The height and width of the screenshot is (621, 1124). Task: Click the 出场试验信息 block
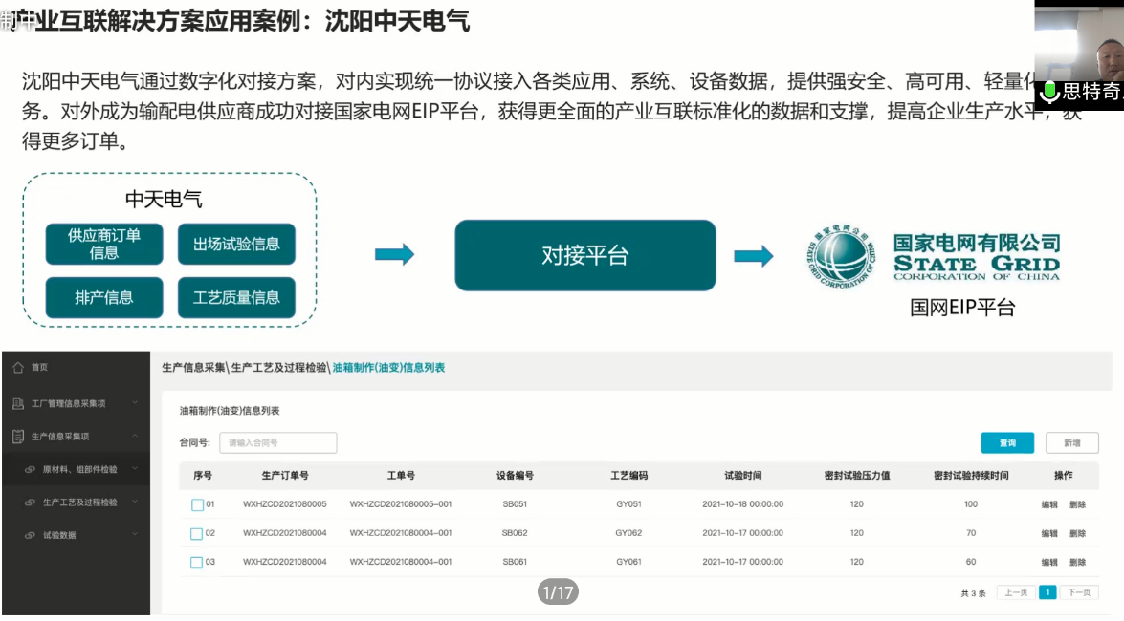236,245
